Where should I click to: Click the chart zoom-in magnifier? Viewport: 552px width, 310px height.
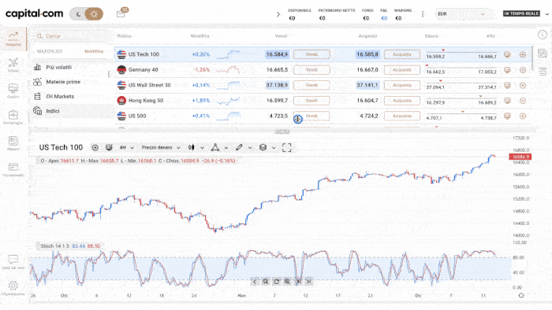pos(287,282)
